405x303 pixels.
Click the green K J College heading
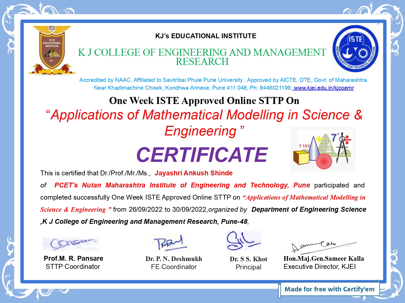[x=202, y=57]
